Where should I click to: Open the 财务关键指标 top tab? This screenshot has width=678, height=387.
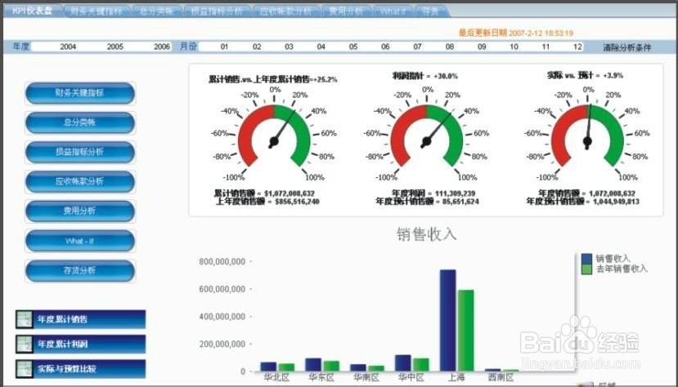point(97,11)
